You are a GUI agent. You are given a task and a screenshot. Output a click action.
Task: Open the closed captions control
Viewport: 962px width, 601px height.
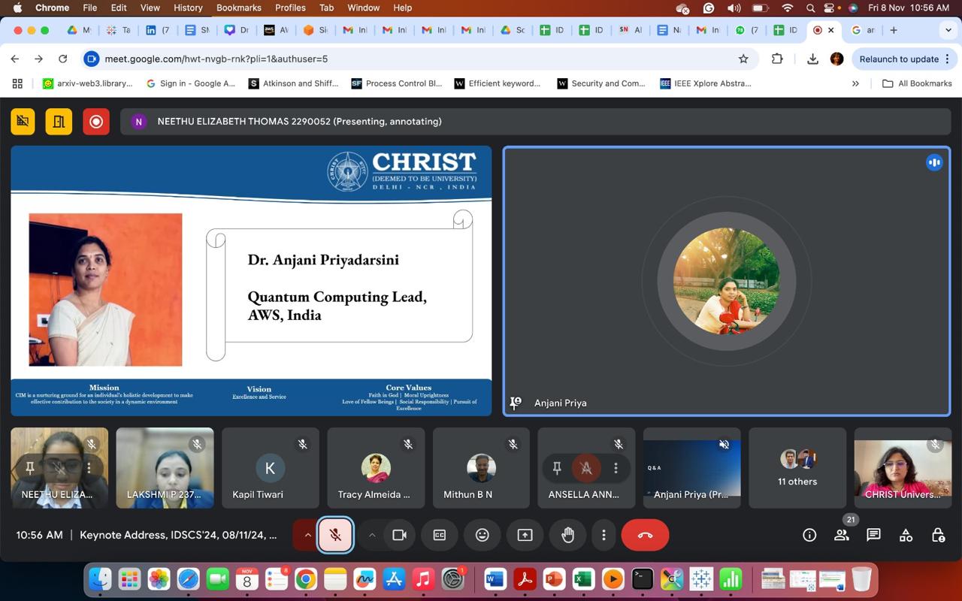[440, 535]
